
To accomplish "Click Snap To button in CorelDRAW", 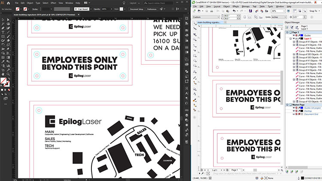I will (314, 11).
